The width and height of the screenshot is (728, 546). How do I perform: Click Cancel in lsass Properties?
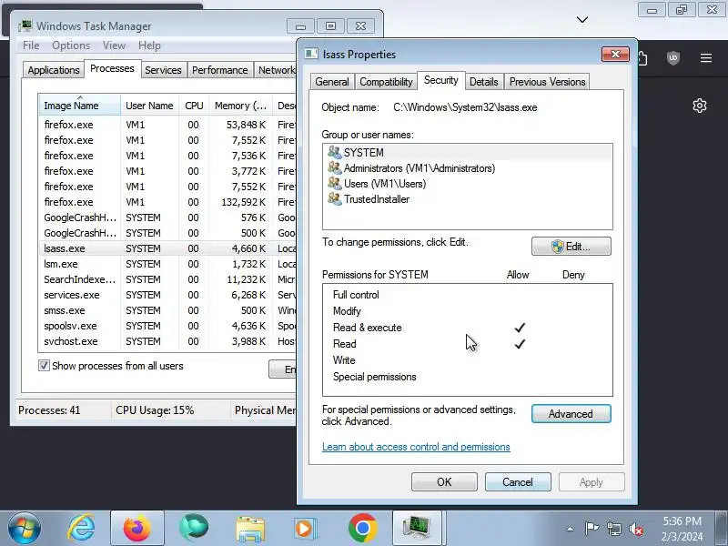[x=518, y=482]
